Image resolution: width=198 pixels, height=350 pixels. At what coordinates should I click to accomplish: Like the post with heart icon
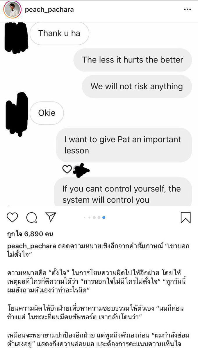point(12,217)
